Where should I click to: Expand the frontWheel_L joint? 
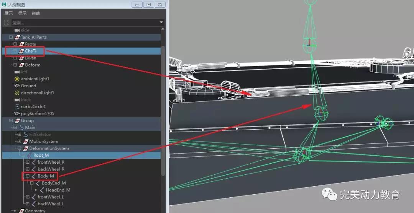[28, 197]
